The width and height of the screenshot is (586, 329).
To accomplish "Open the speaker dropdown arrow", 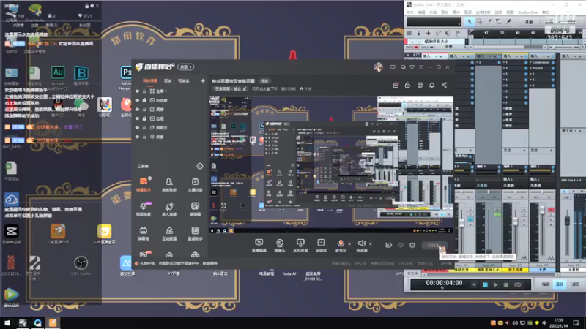I will point(371,244).
